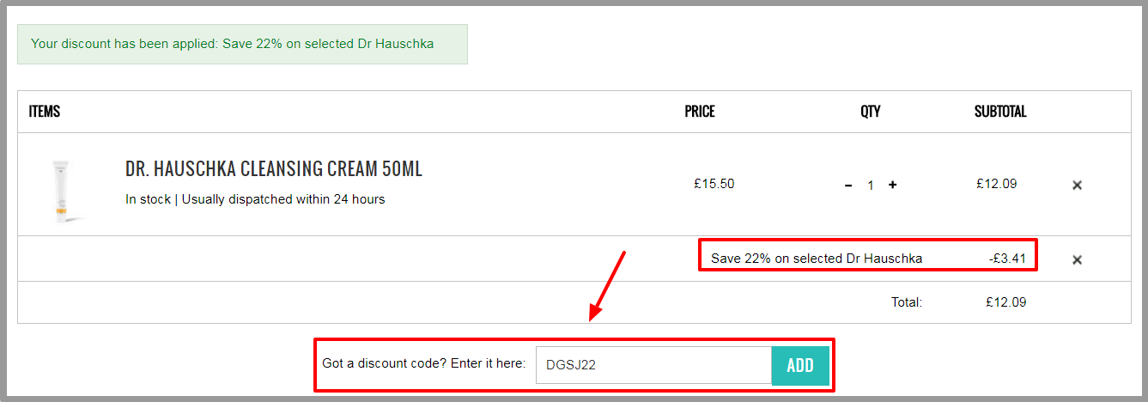The width and height of the screenshot is (1148, 402).
Task: Decrease quantity with the minus icon
Action: pyautogui.click(x=848, y=185)
